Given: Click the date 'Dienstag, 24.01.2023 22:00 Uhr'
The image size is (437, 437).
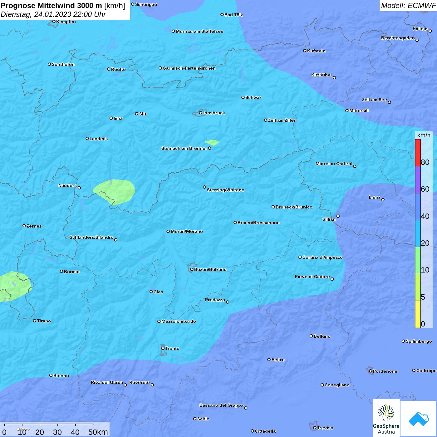Looking at the screenshot, I should pyautogui.click(x=53, y=14).
